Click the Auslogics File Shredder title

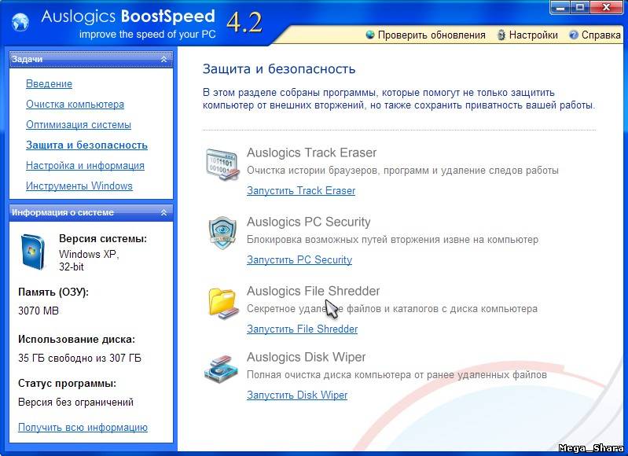pos(313,291)
